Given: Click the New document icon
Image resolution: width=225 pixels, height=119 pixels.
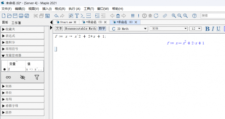Looking at the screenshot, I should point(4,15).
